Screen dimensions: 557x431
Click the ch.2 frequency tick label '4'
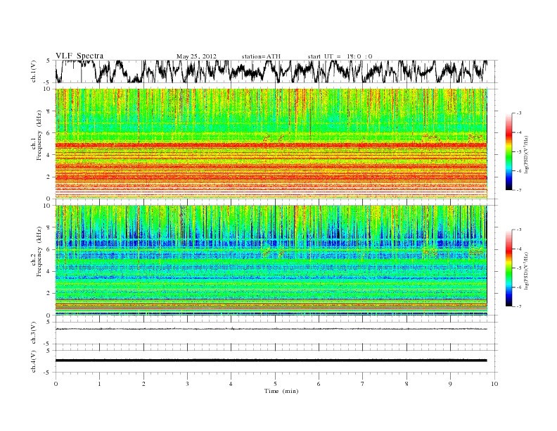pyautogui.click(x=49, y=271)
